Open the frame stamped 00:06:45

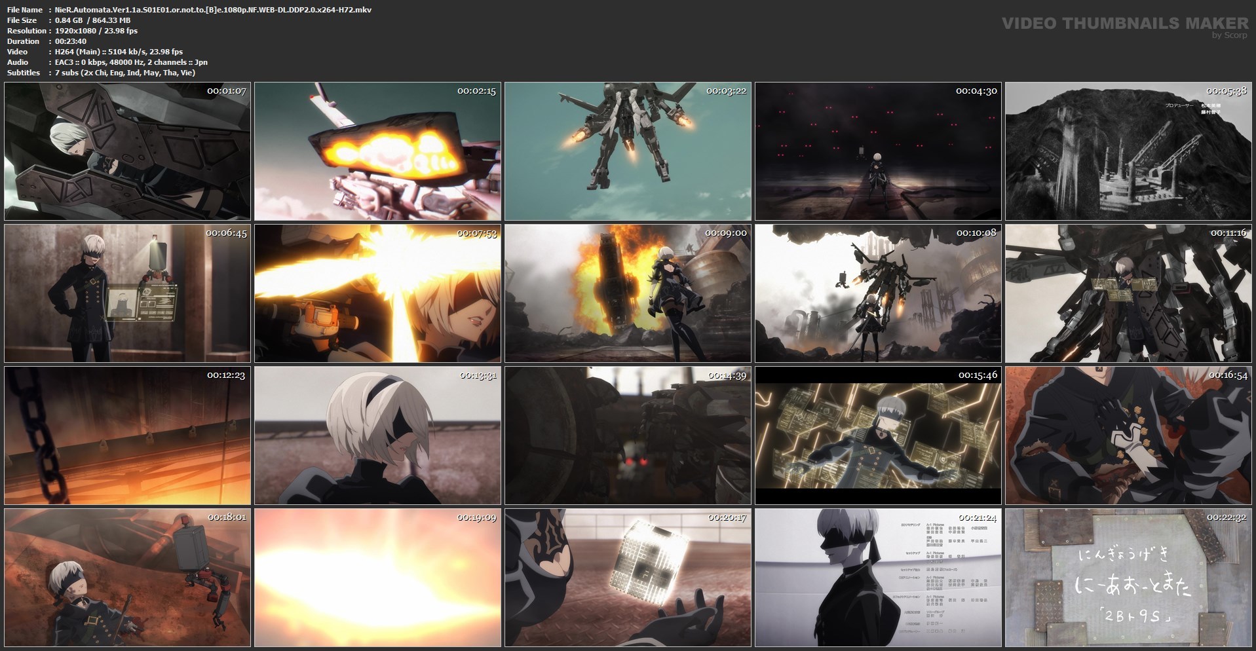point(128,293)
